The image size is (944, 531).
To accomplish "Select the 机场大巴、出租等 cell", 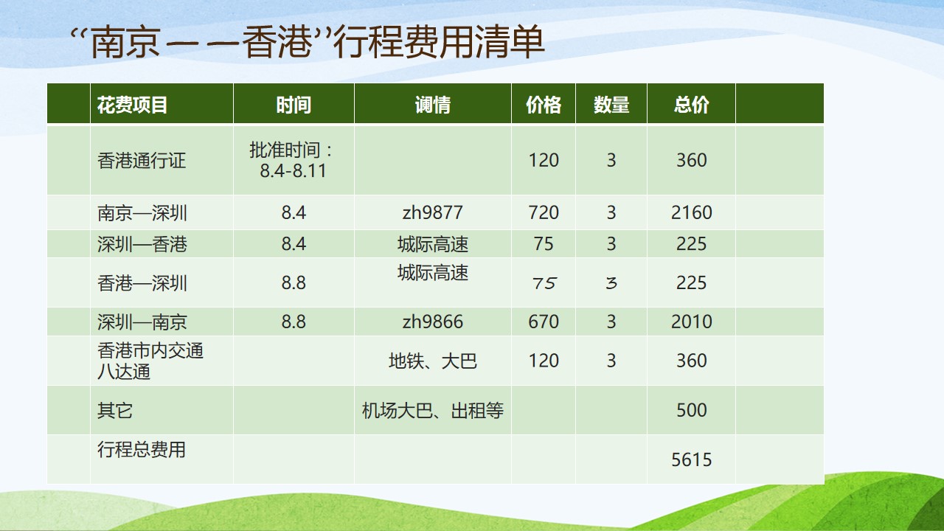I will [432, 410].
